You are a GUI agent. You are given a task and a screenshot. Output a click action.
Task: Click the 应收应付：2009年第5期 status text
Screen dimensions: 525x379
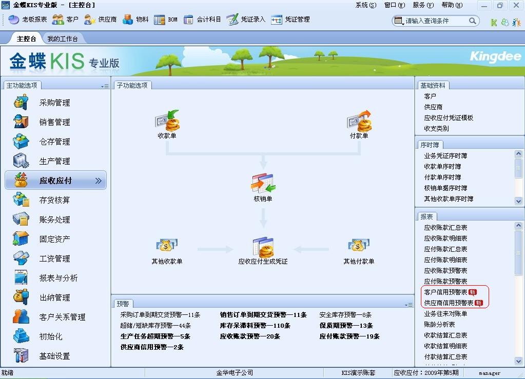(x=426, y=373)
